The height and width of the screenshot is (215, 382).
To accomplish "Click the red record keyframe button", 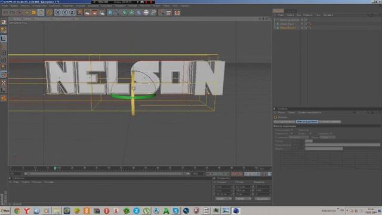I will [236, 174].
